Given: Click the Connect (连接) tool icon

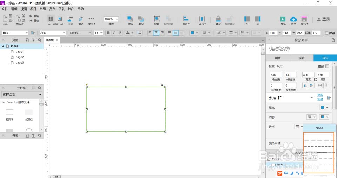Looking at the screenshot, I should tap(70, 19).
